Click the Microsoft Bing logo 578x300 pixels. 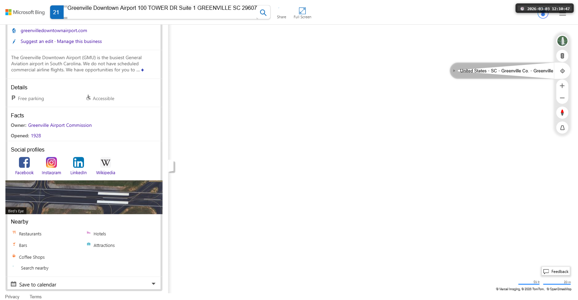pyautogui.click(x=25, y=12)
